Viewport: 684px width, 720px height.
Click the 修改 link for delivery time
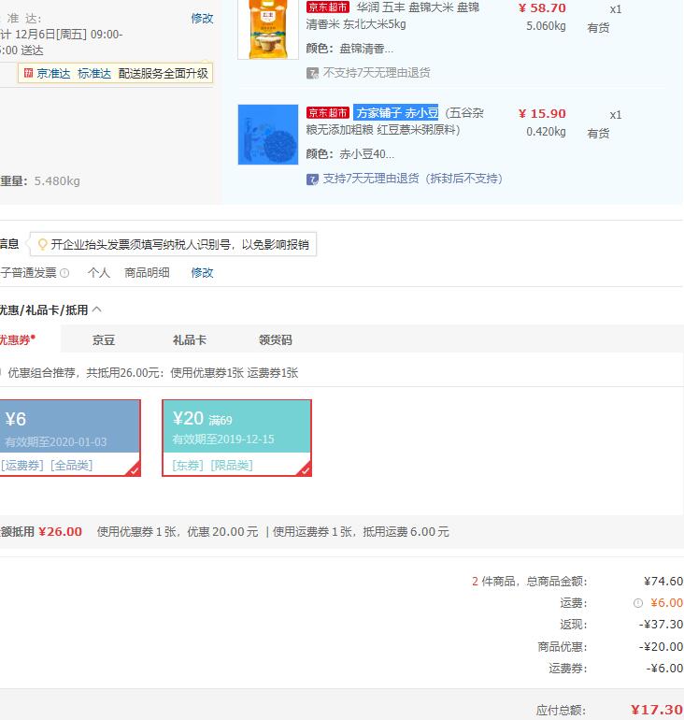coord(202,19)
